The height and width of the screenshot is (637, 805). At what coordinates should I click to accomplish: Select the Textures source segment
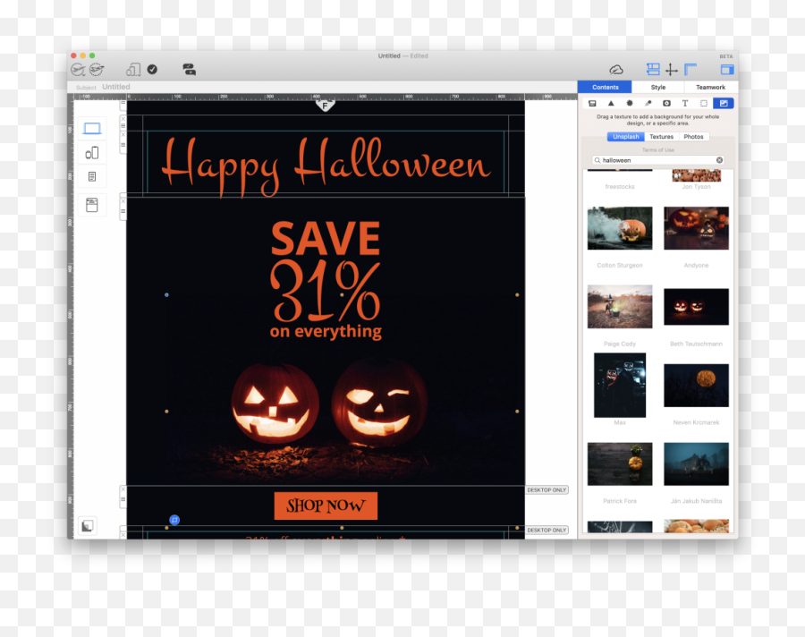point(661,137)
